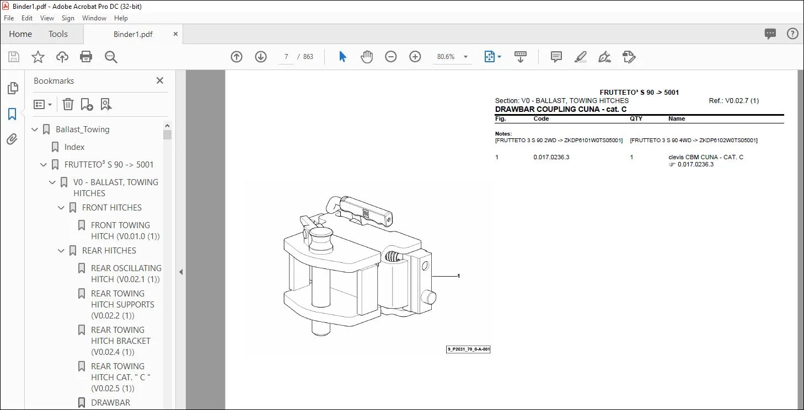Open the bookmark options dropdown
Image resolution: width=804 pixels, height=410 pixels.
pos(43,104)
